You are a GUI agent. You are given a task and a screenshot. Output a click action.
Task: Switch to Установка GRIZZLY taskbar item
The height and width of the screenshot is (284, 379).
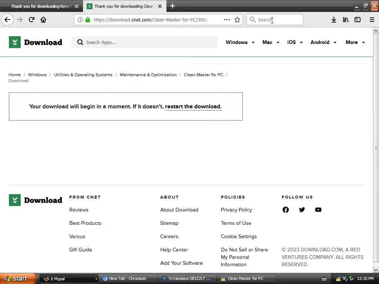click(x=187, y=278)
